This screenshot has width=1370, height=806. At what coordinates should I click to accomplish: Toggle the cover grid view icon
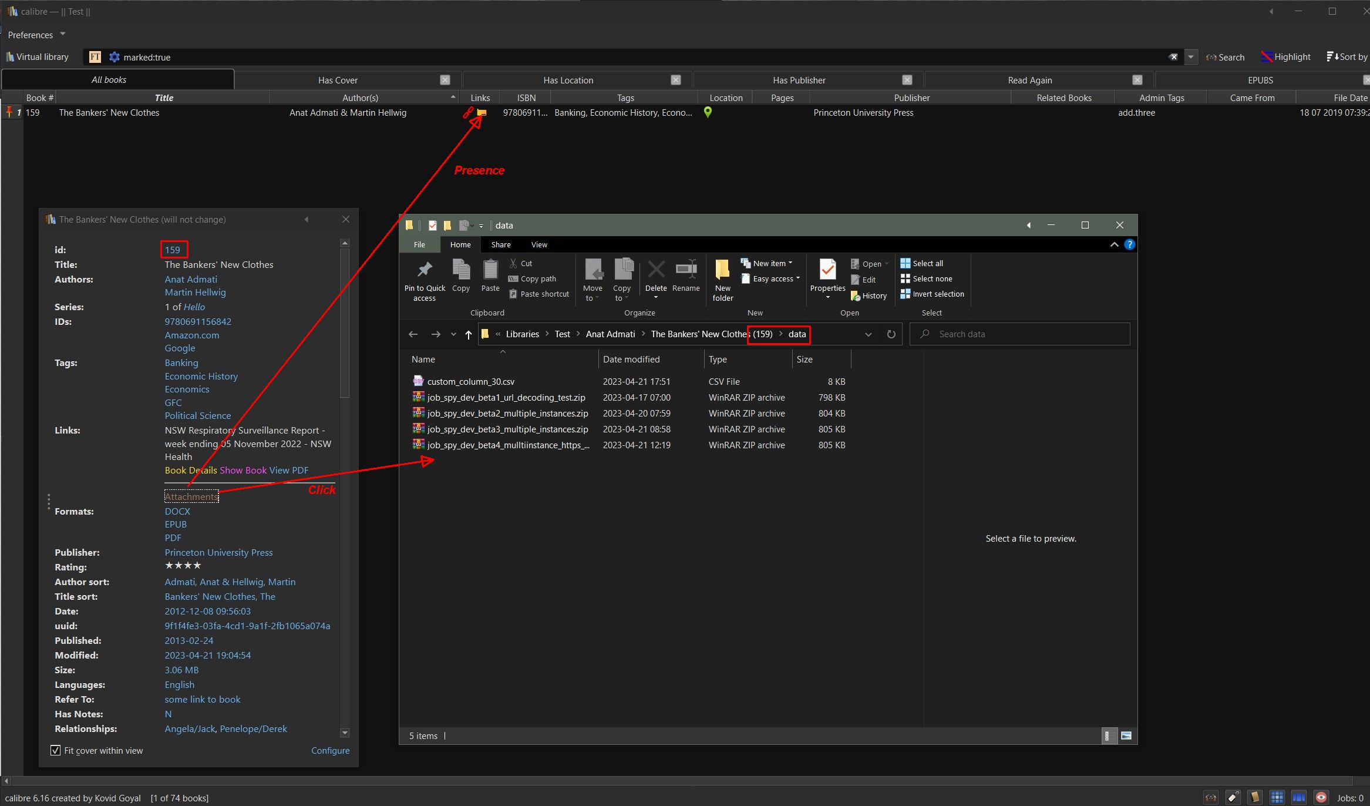[x=1277, y=797]
